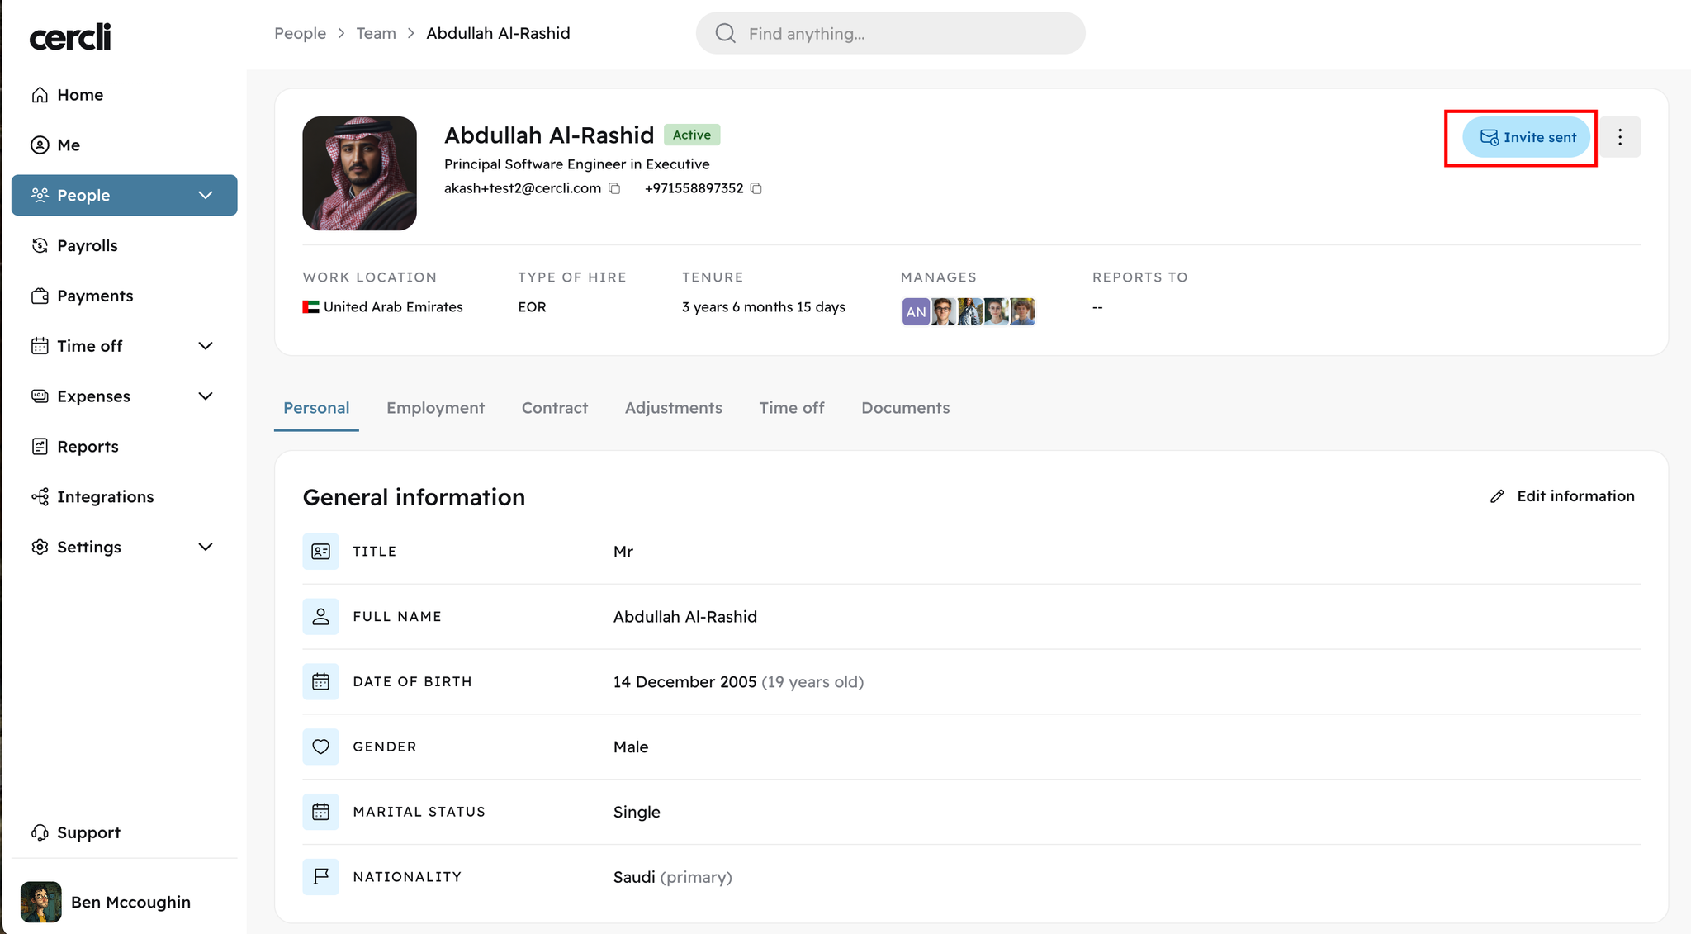Focus the Find anything search field
Viewport: 1691px width, 934px height.
[x=890, y=33]
